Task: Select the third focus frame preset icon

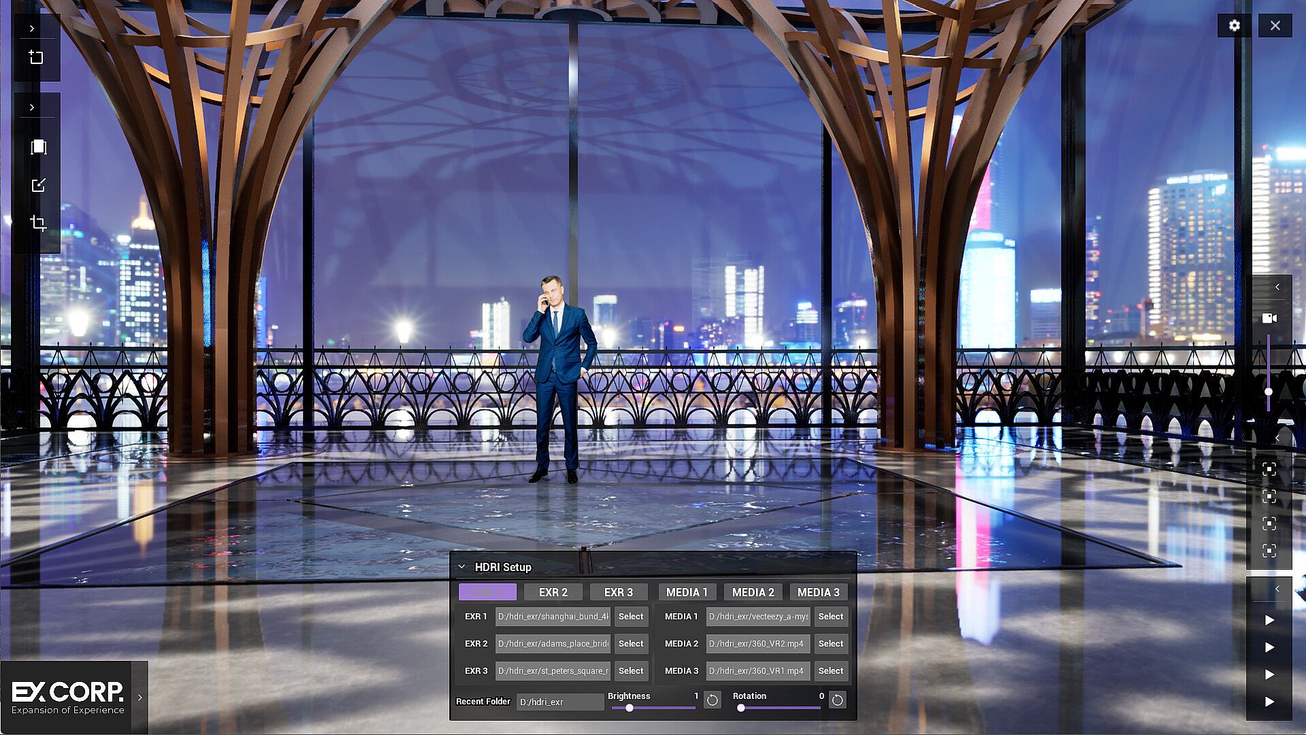Action: click(x=1269, y=523)
